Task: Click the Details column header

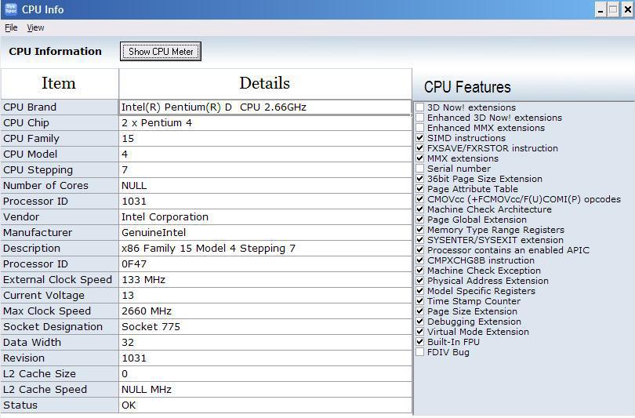Action: [x=265, y=83]
